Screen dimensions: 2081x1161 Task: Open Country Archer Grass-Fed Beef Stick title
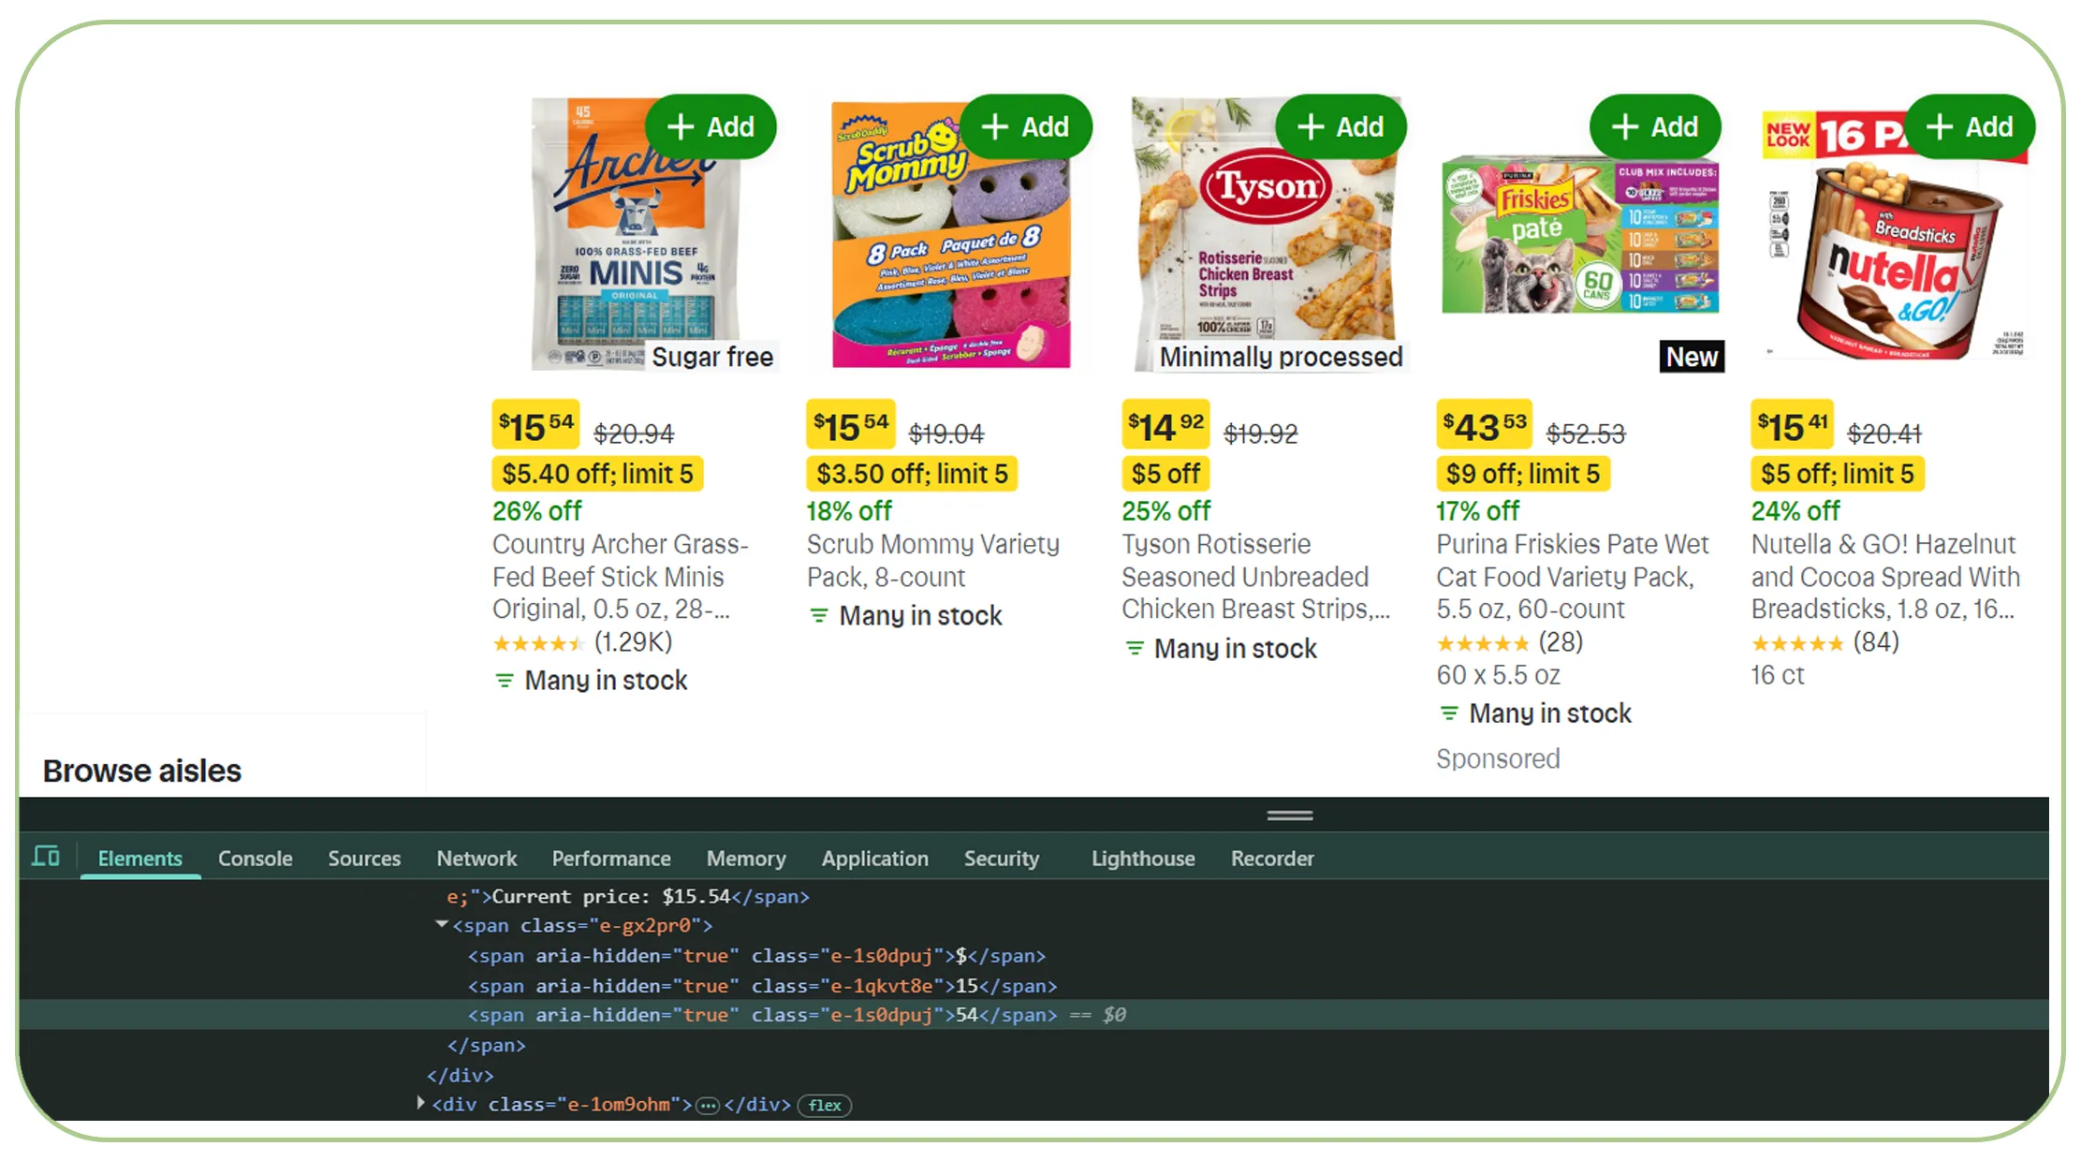[620, 577]
